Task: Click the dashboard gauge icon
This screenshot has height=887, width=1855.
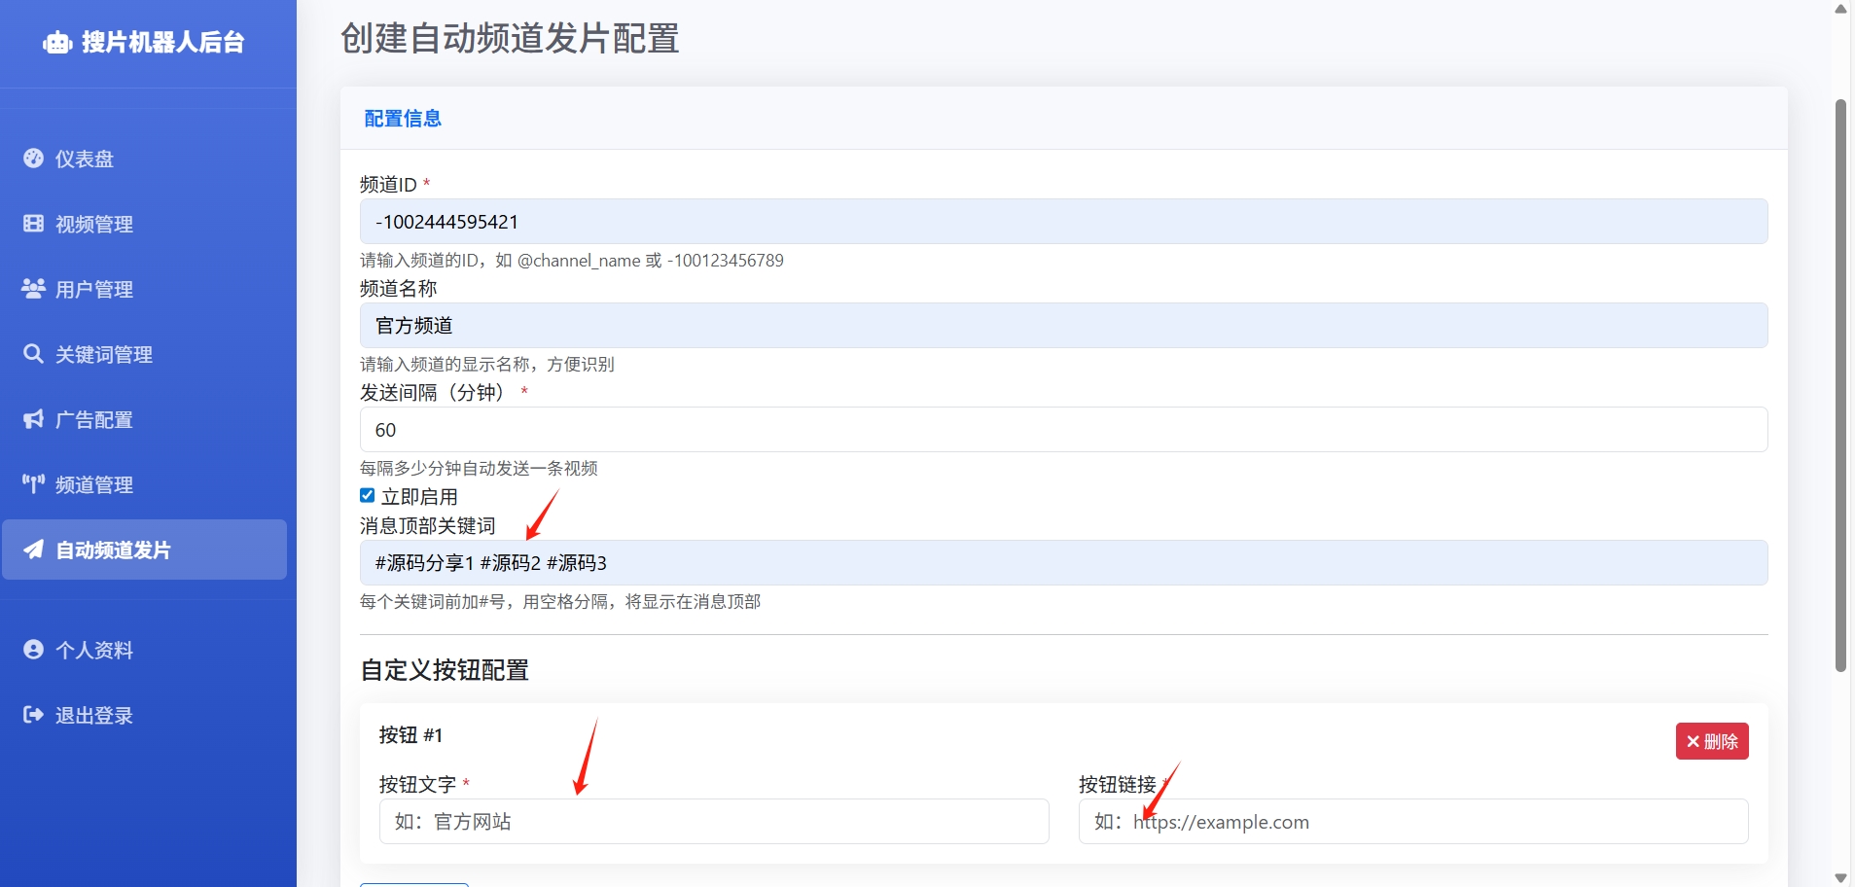Action: point(33,159)
